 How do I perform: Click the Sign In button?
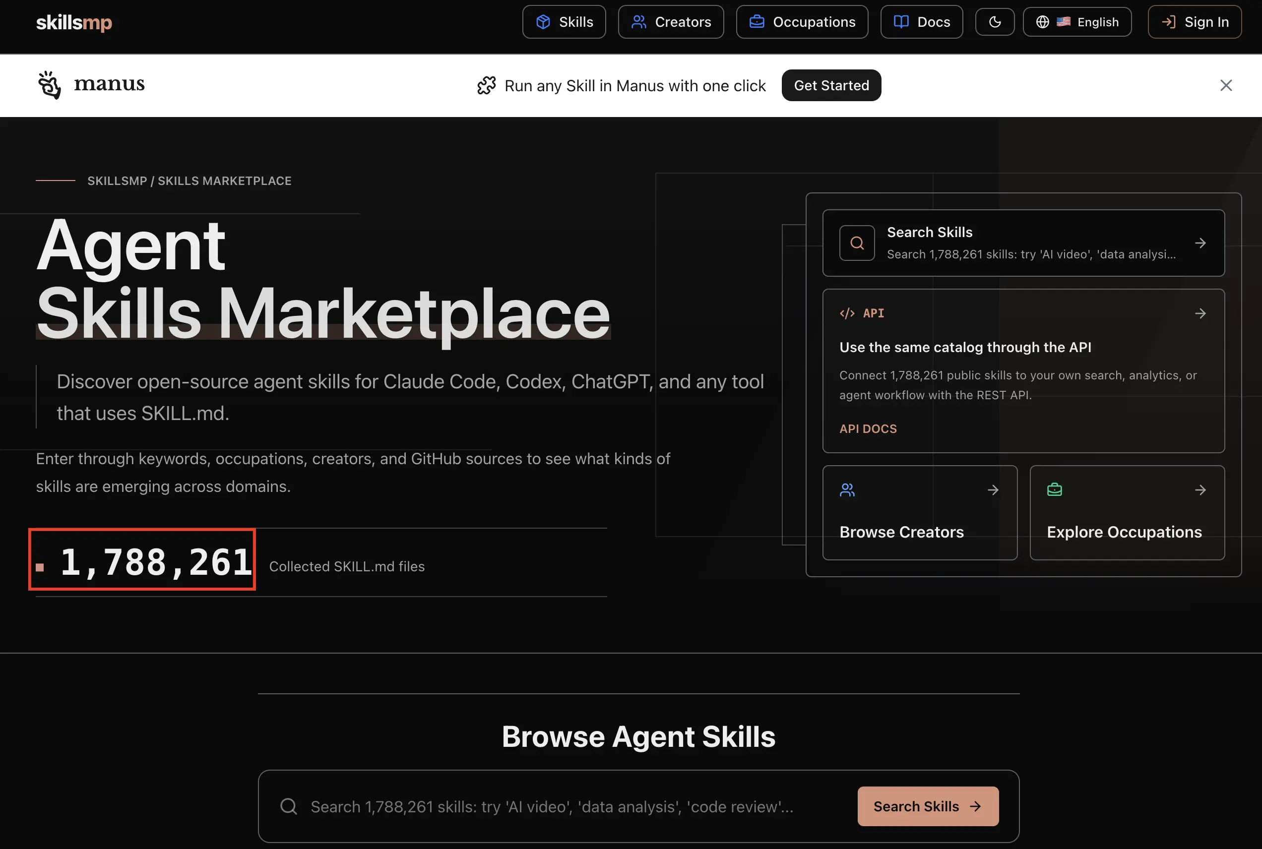(x=1195, y=22)
